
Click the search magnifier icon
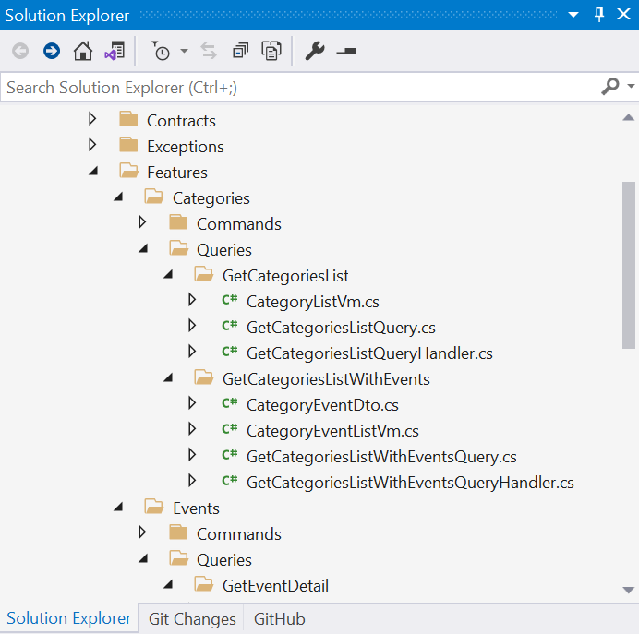coord(610,87)
